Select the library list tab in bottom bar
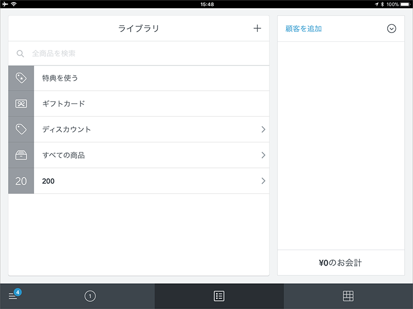Viewport: 413px width, 309px height. 219,296
